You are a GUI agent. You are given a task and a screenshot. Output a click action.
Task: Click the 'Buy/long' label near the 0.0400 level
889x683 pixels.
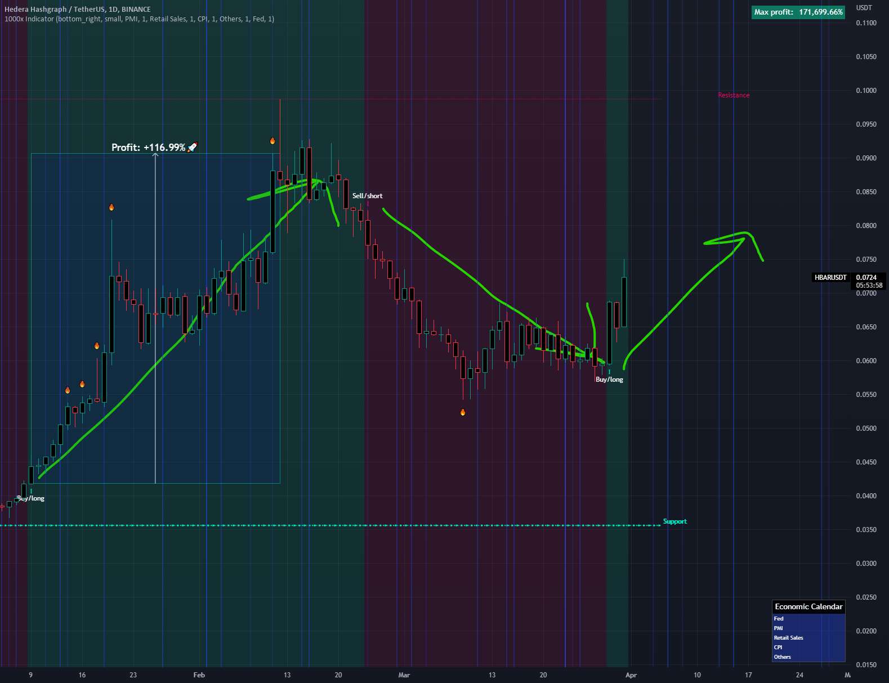[x=30, y=498]
